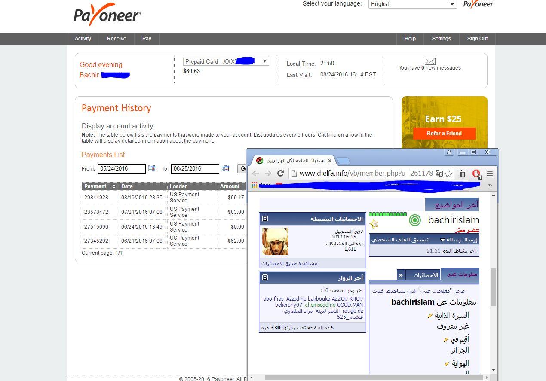
Task: Click the تنسيق الملف الشخصي link
Action: (399, 240)
